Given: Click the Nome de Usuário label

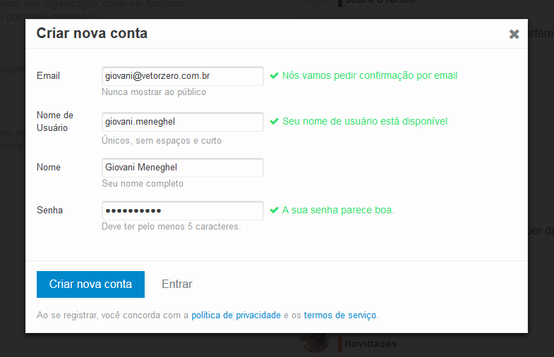Looking at the screenshot, I should (54, 121).
